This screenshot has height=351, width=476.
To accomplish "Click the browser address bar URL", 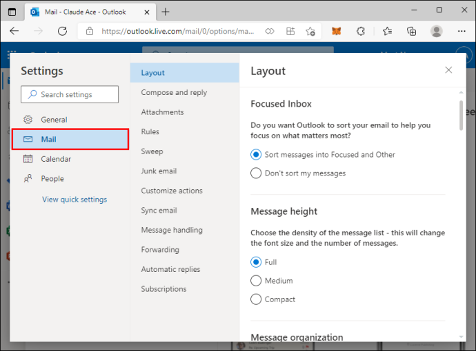I will click(177, 31).
